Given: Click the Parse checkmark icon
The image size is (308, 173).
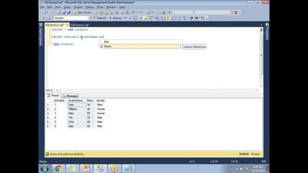Looking at the screenshot, I should tap(130, 18).
